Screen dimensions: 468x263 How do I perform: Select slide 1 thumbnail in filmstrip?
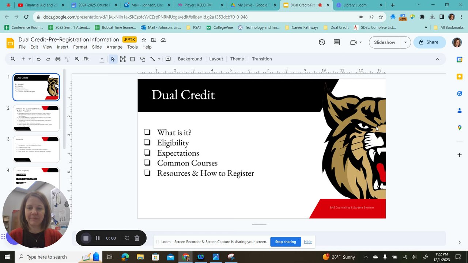tap(36, 87)
